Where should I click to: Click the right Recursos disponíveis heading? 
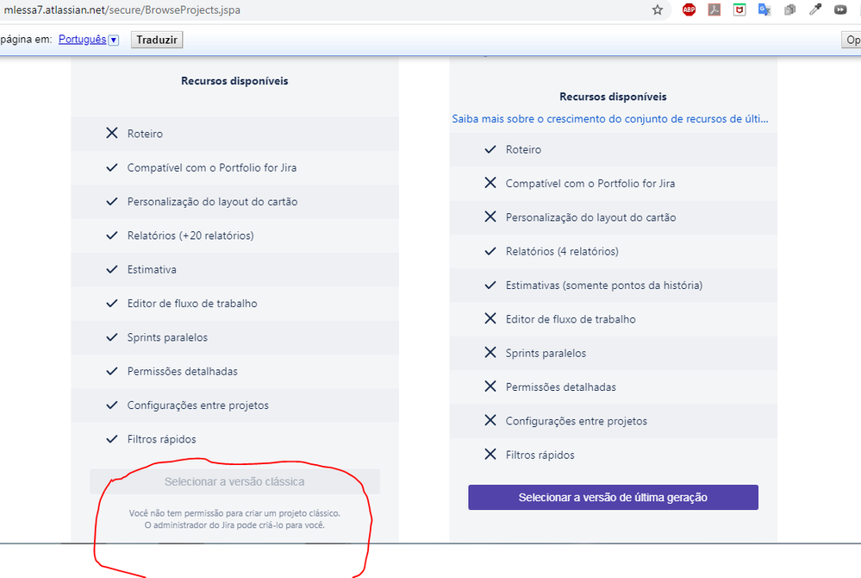(x=613, y=97)
